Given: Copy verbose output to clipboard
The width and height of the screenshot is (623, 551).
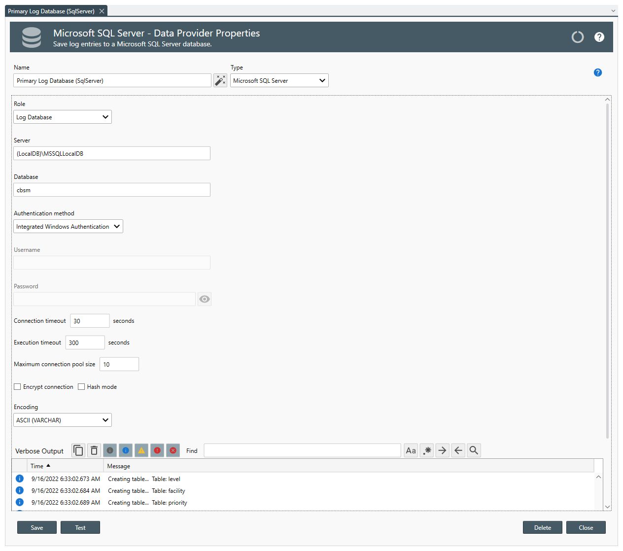Looking at the screenshot, I should tap(78, 450).
